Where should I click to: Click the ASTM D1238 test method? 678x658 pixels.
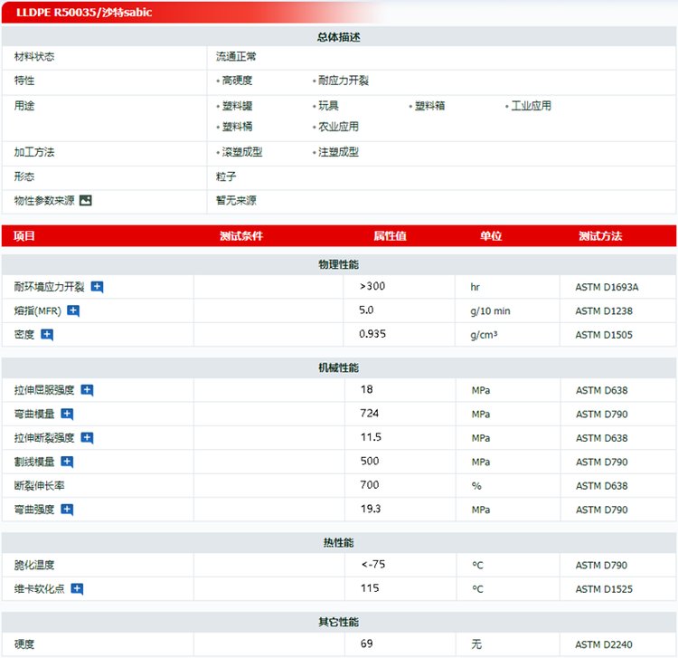coord(604,310)
